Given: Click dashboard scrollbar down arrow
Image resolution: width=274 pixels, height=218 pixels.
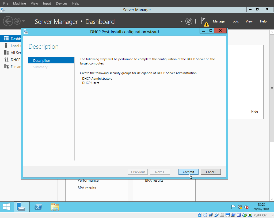Looking at the screenshot, I should [272, 199].
